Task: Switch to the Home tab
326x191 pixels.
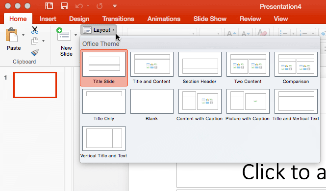Action: (x=18, y=19)
